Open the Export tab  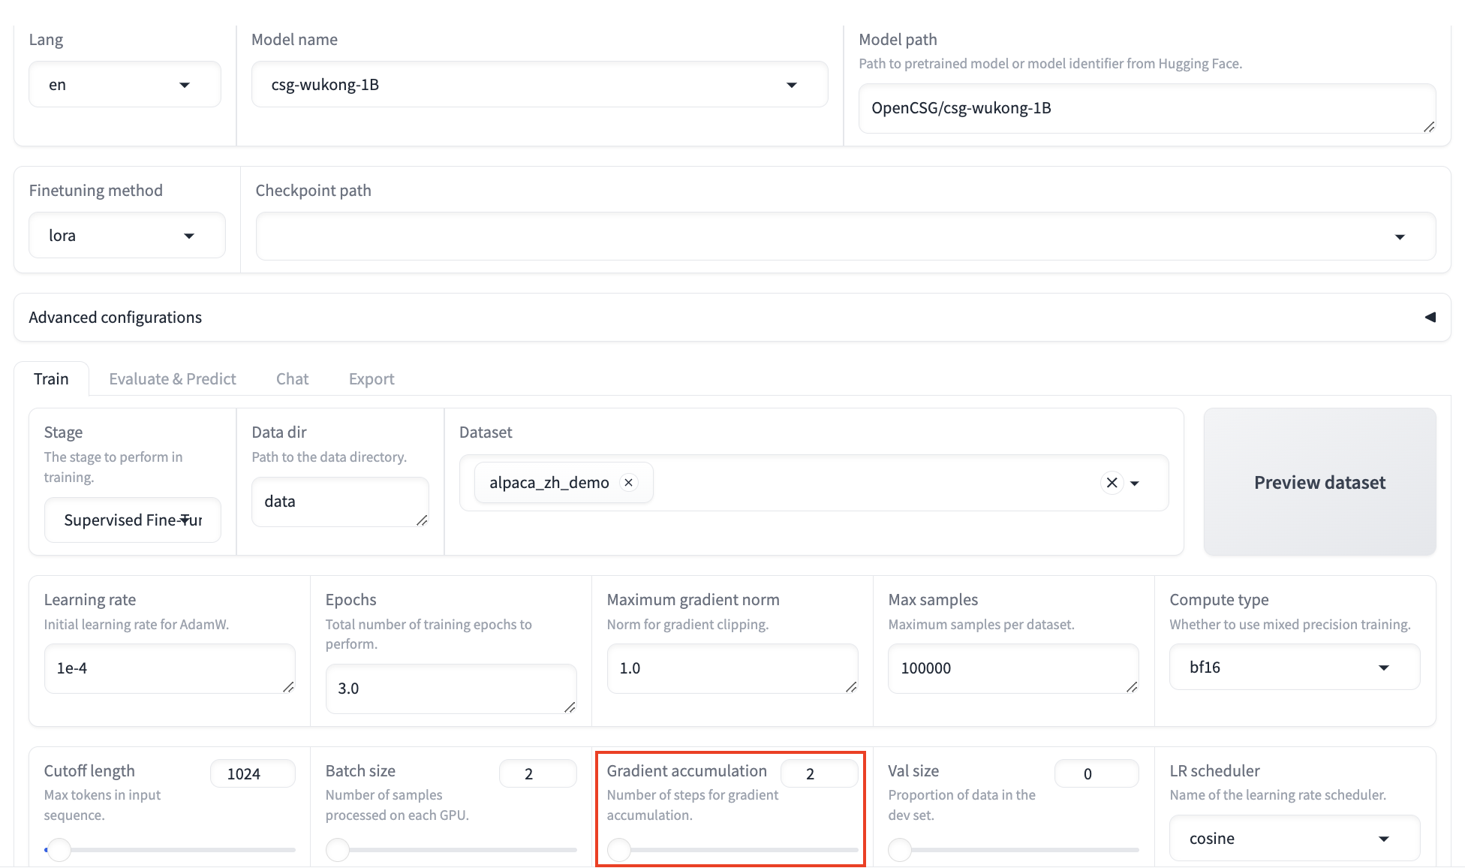click(372, 378)
